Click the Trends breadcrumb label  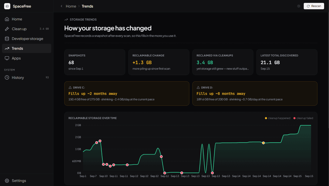(x=87, y=6)
